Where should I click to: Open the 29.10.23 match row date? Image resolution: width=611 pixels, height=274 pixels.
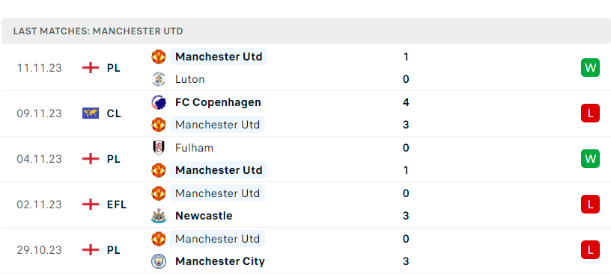[x=39, y=250]
